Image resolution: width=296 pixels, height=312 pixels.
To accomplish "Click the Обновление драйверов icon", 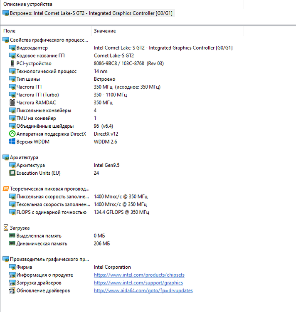I will point(12,291).
